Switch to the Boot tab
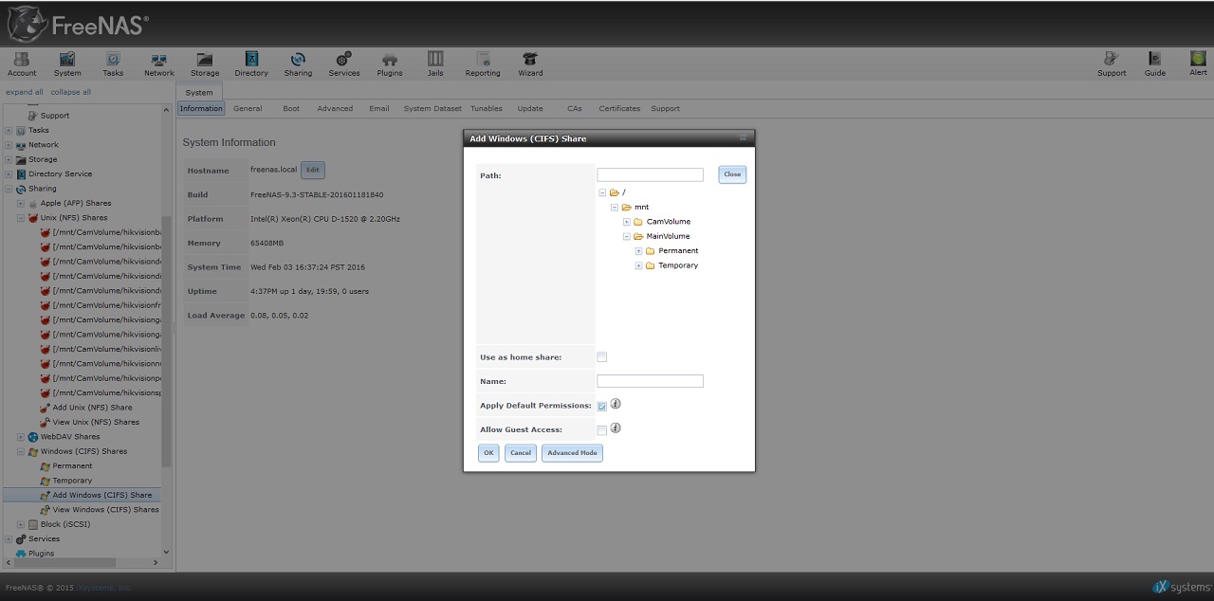 (291, 108)
